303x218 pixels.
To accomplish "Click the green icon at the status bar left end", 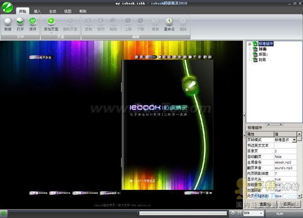I will coord(4,213).
